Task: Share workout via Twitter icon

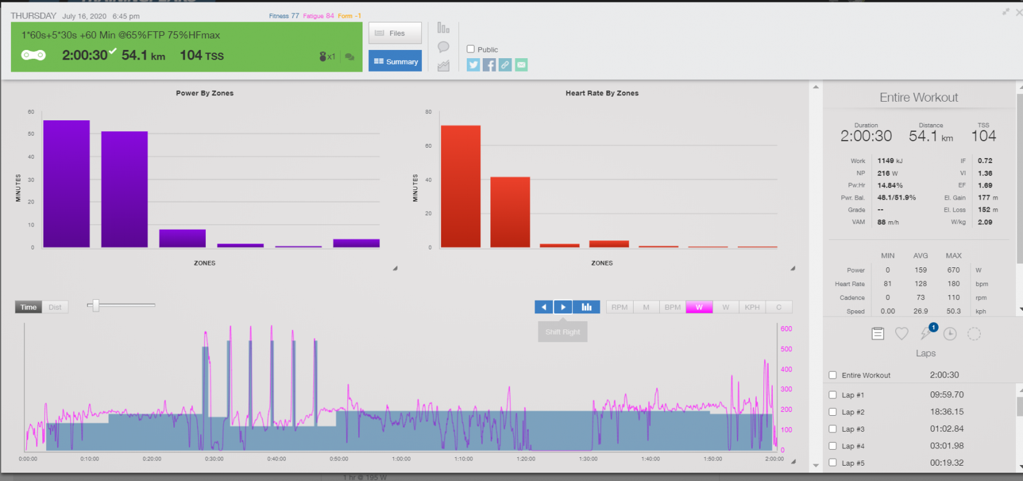Action: (x=473, y=65)
